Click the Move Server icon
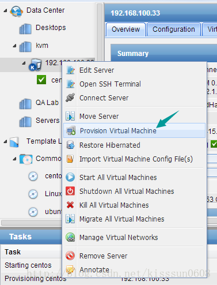Image resolution: width=217 pixels, height=285 pixels. point(70,116)
